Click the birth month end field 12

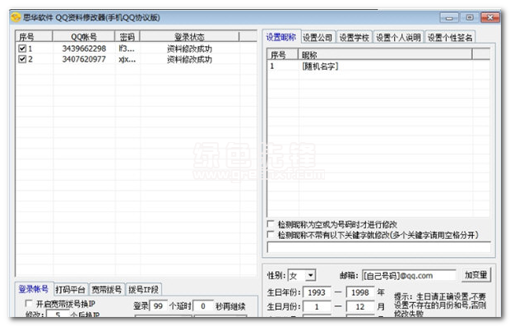(360, 306)
